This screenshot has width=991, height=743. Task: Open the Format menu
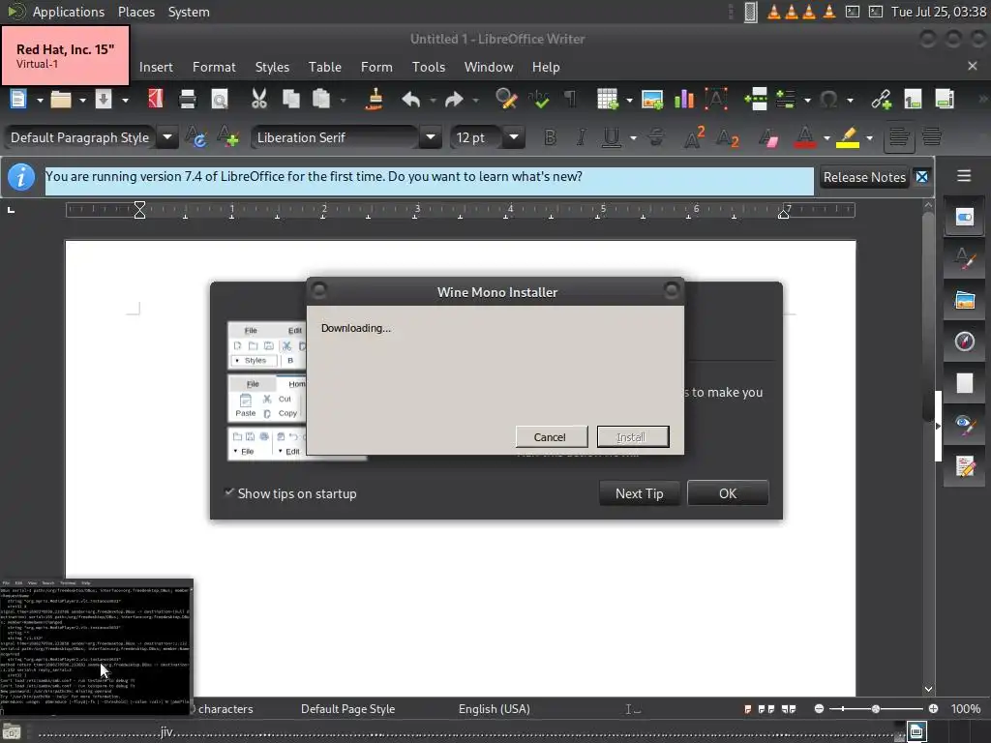coord(214,67)
